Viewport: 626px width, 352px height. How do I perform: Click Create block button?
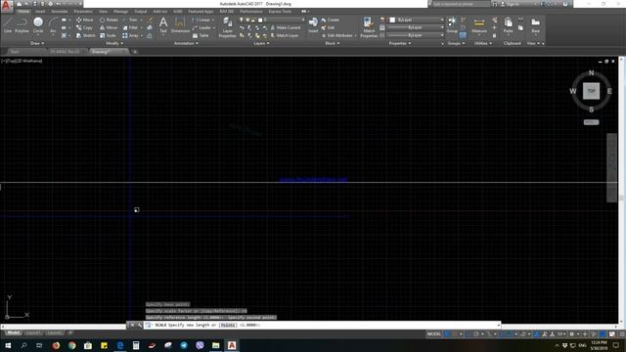coord(331,20)
